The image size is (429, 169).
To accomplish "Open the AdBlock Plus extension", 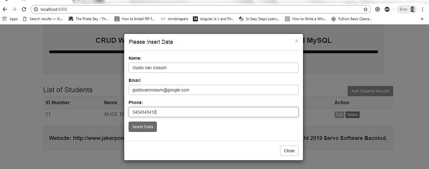I will coord(387,9).
